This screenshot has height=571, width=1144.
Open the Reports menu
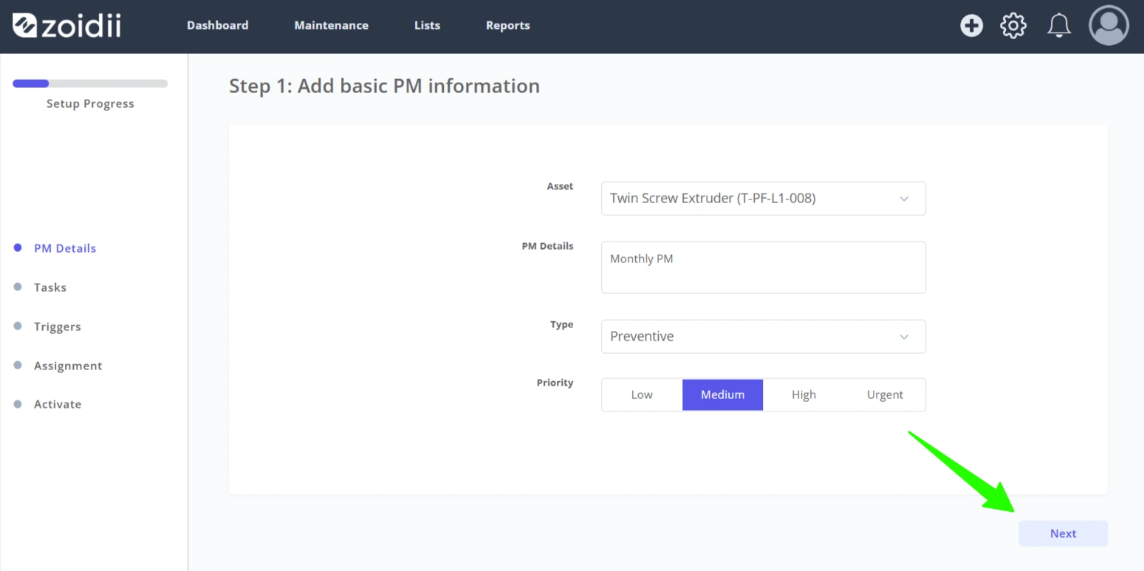pyautogui.click(x=507, y=25)
